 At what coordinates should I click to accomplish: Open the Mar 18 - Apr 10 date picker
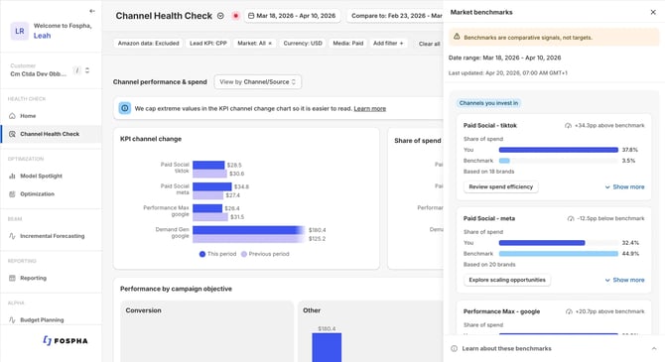(292, 16)
